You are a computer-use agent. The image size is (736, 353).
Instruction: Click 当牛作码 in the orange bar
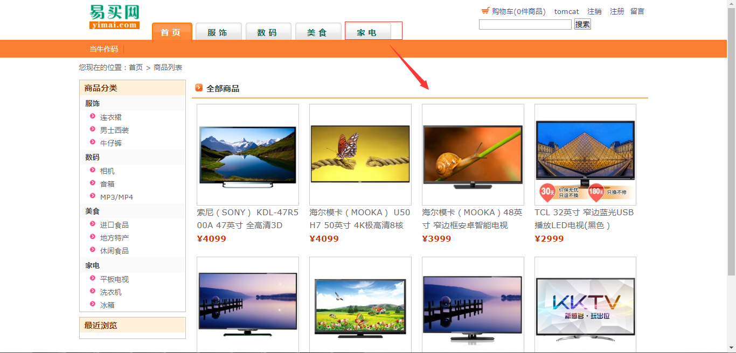point(104,49)
